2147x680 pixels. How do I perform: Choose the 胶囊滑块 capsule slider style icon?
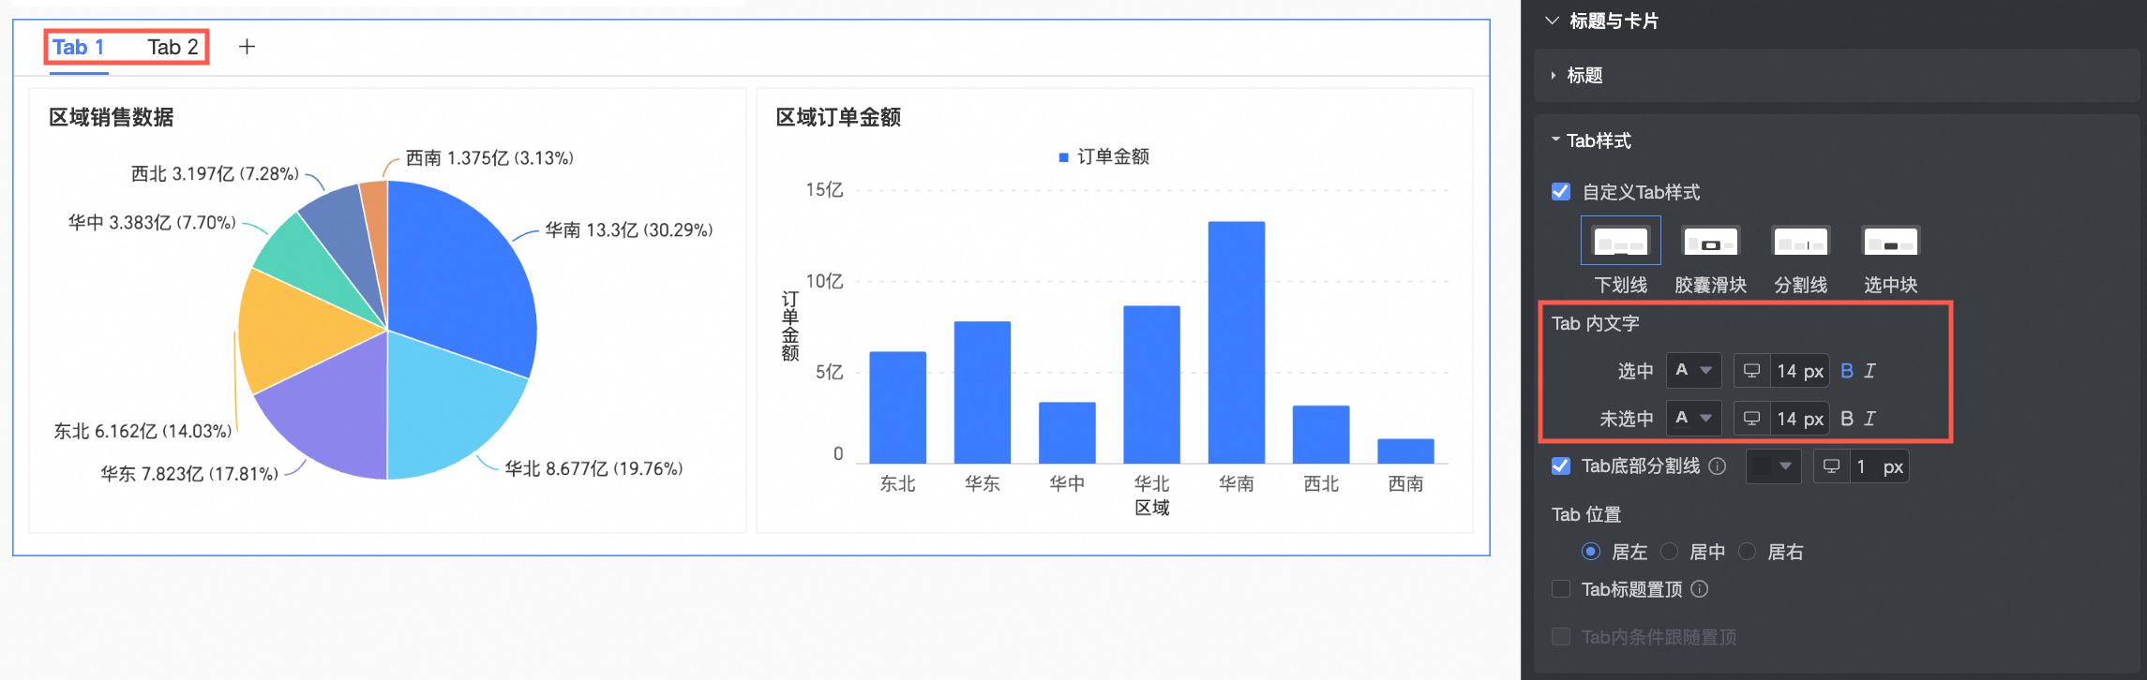(1710, 242)
